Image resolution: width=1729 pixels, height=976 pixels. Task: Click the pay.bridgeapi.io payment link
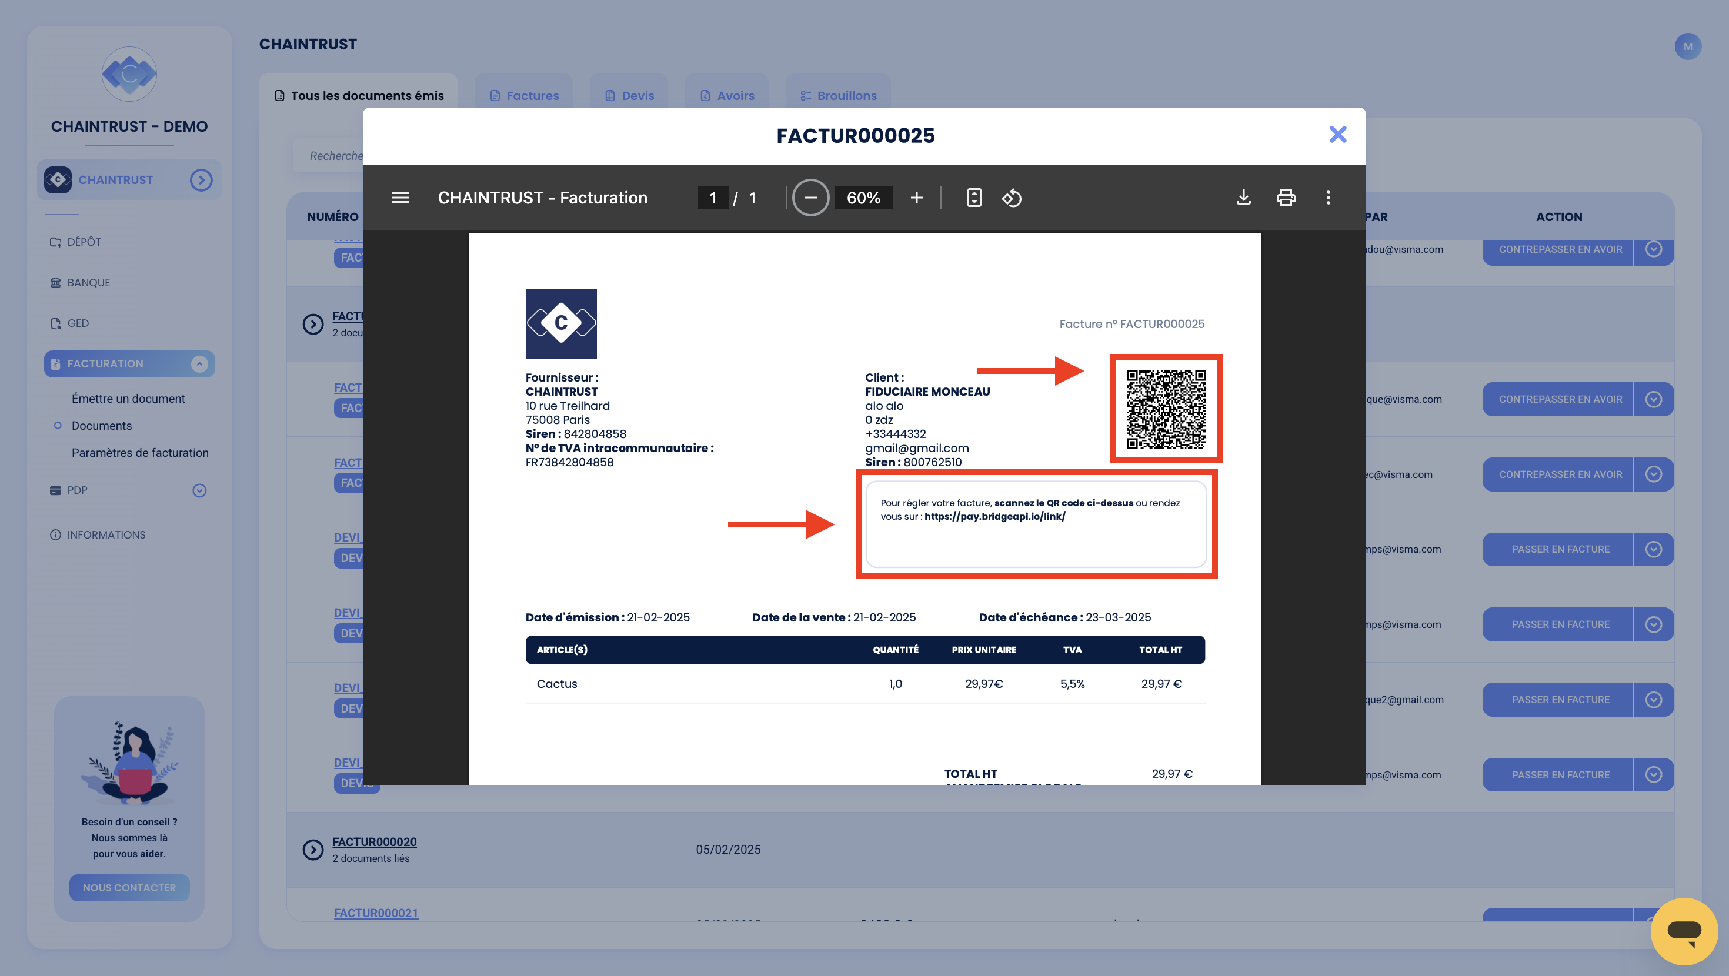[994, 516]
